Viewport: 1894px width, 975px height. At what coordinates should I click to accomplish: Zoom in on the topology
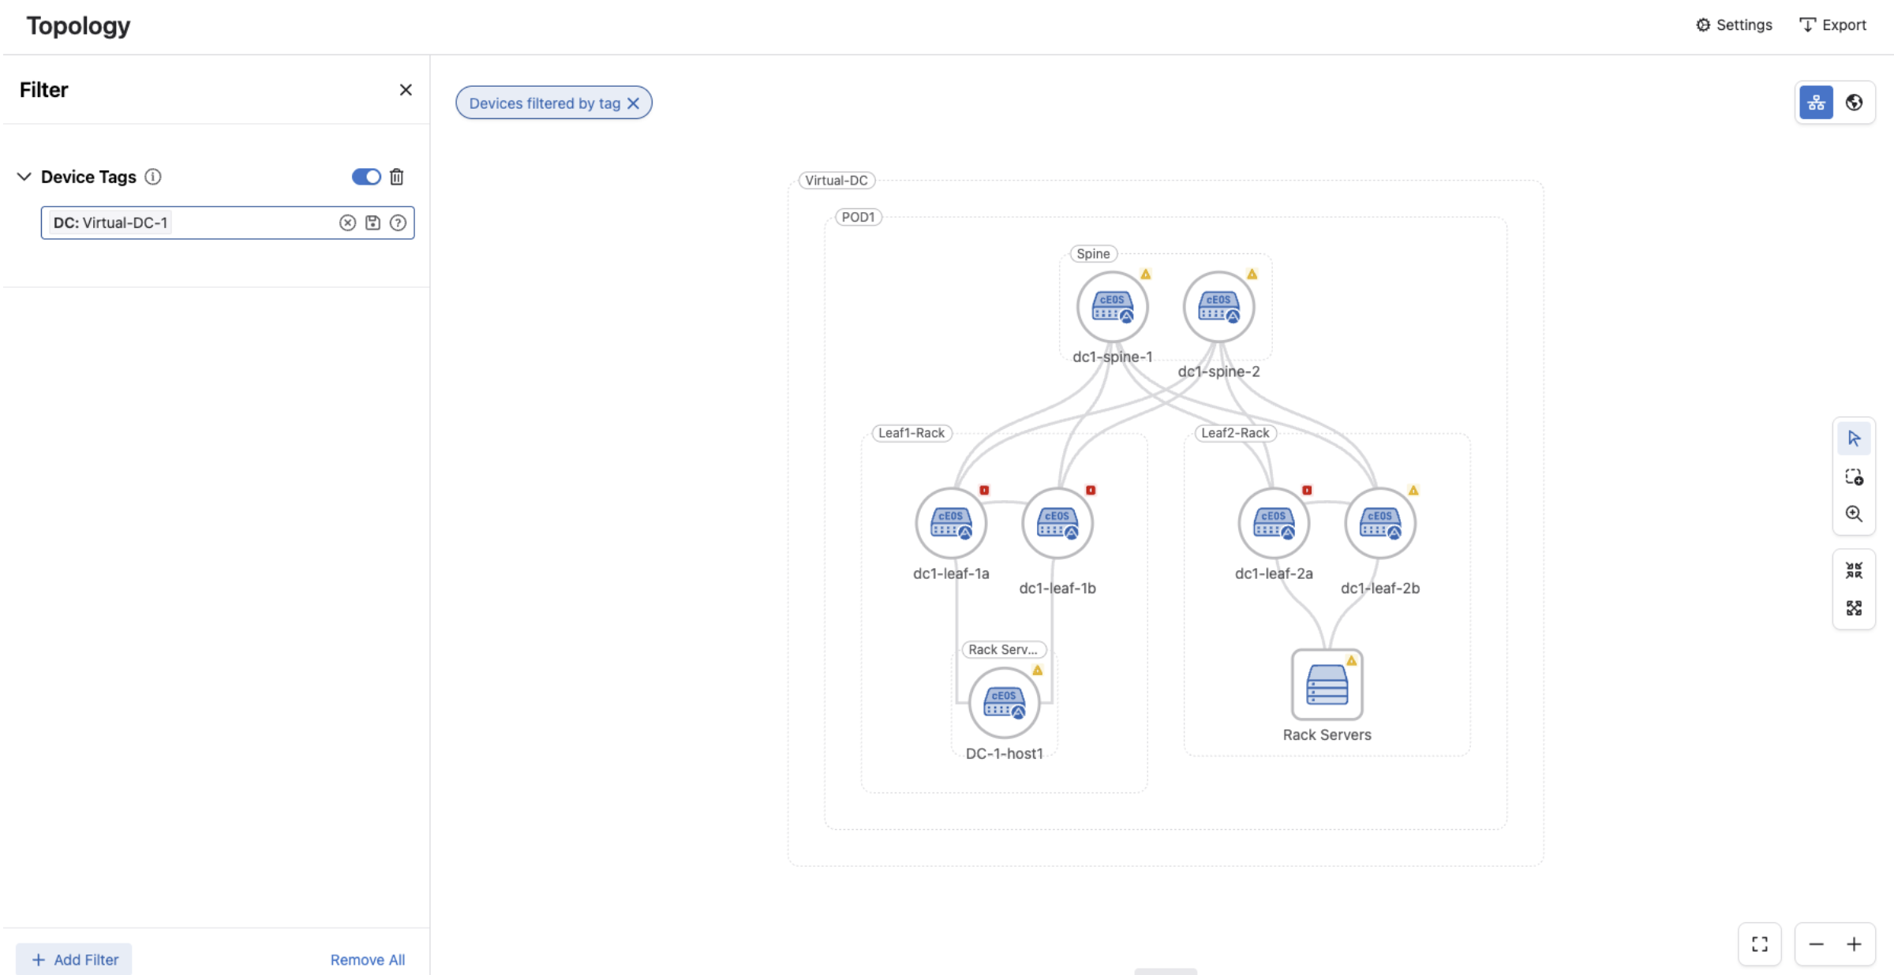pos(1854,943)
